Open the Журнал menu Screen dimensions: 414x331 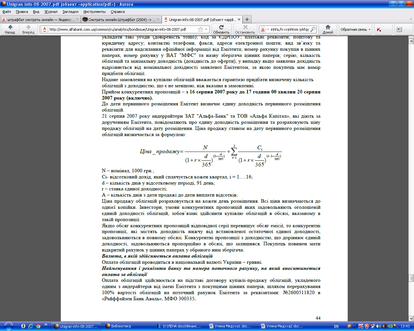point(51,12)
